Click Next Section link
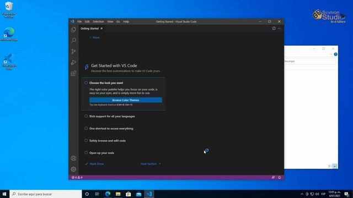Screen dimensions: 353x198 pos(151,164)
